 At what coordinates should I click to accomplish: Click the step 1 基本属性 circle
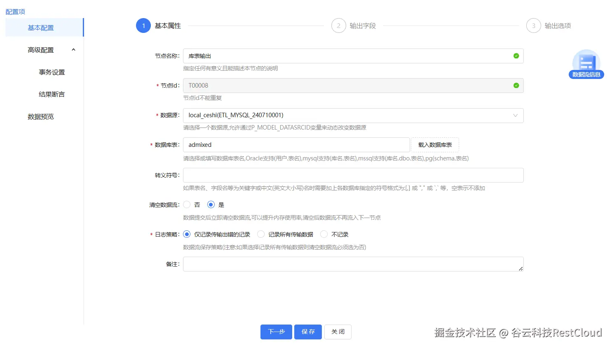[143, 26]
